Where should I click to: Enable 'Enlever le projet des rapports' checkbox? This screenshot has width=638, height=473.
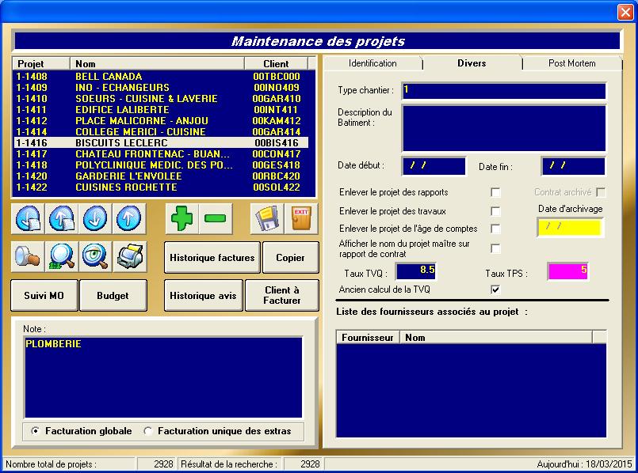pyautogui.click(x=495, y=192)
